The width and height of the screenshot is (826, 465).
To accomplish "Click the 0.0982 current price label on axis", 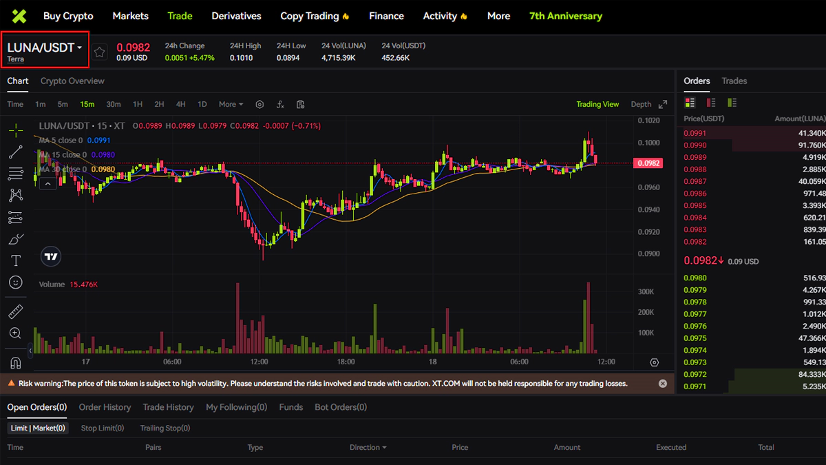I will click(649, 163).
